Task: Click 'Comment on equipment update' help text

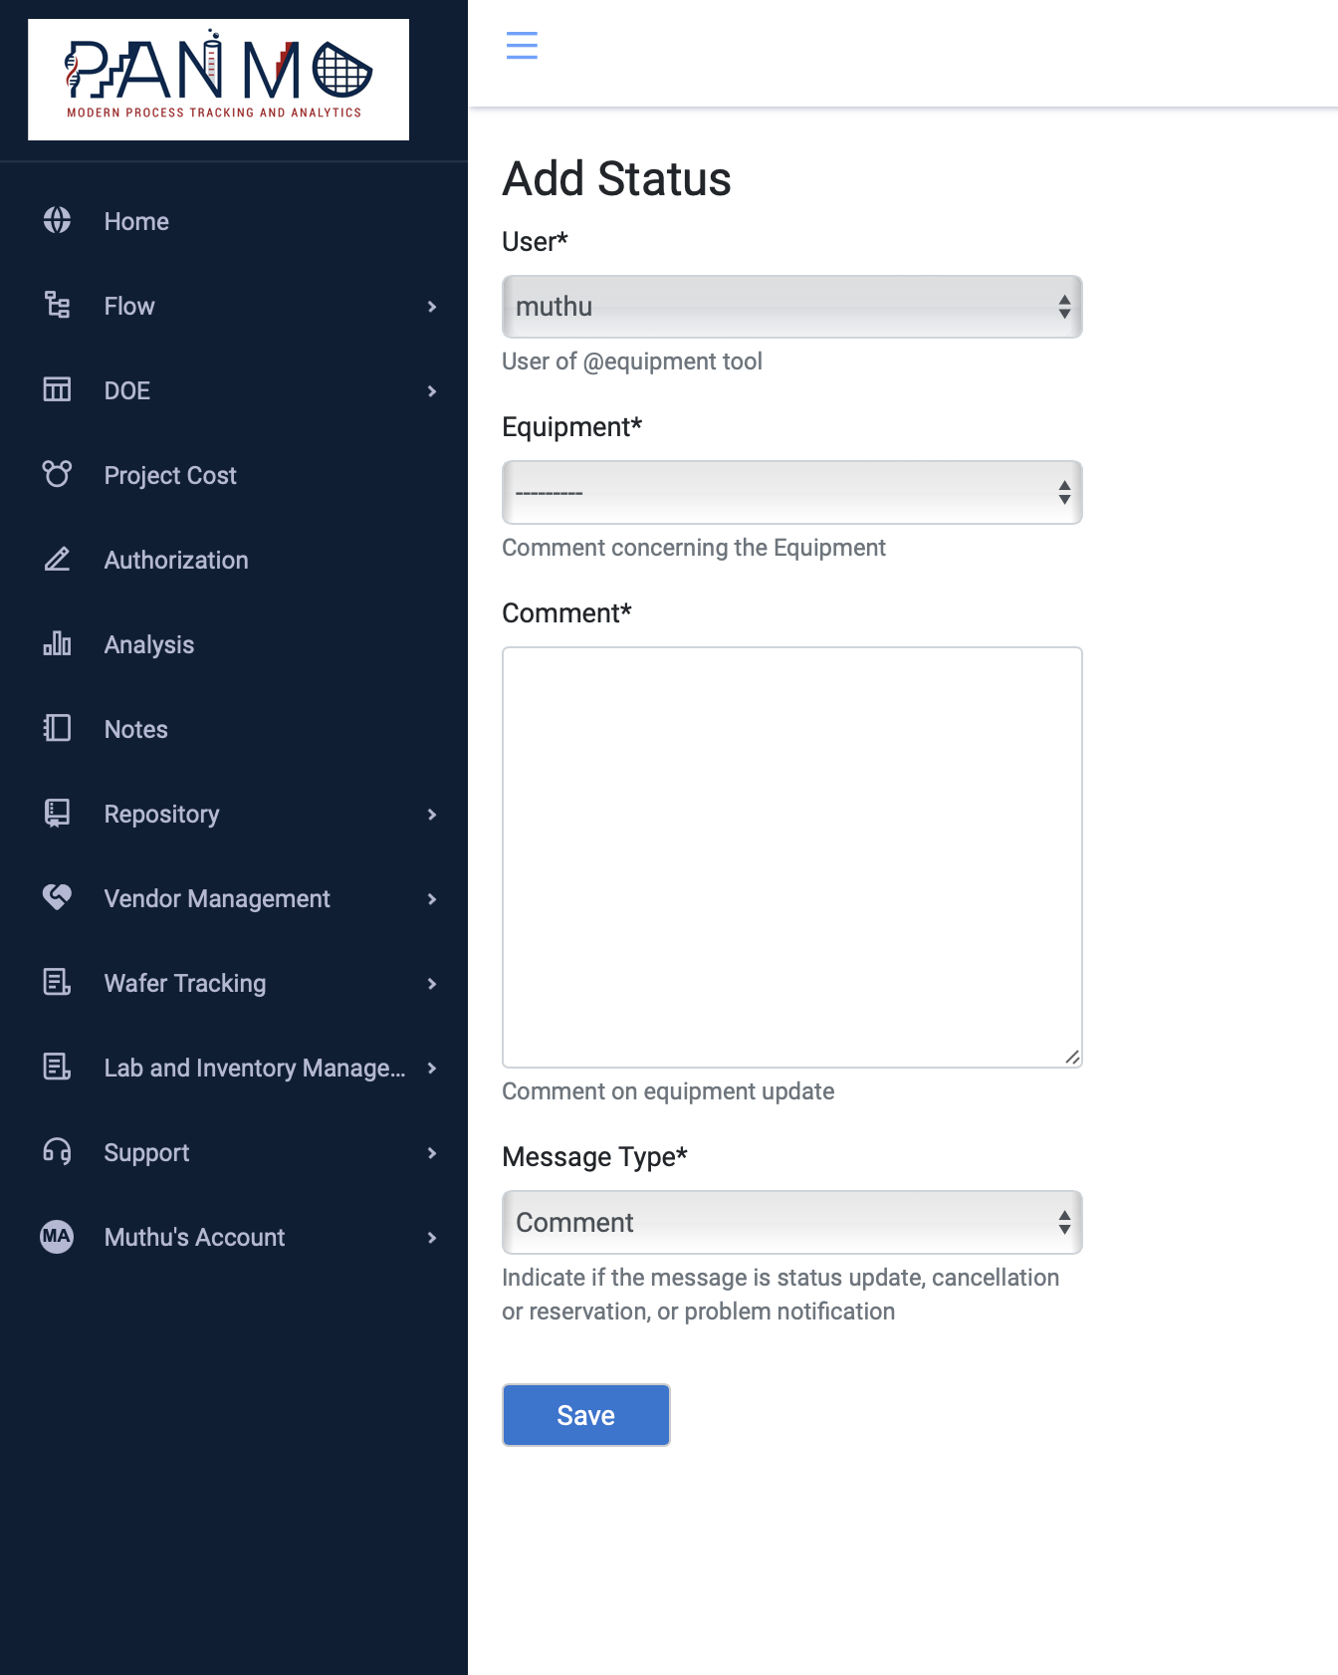Action: 668,1091
